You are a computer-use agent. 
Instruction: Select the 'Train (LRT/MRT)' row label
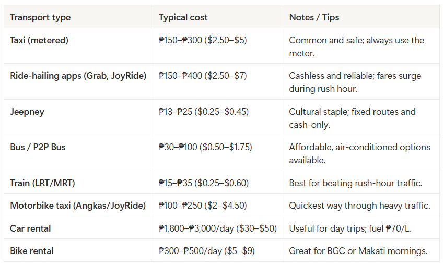42,183
